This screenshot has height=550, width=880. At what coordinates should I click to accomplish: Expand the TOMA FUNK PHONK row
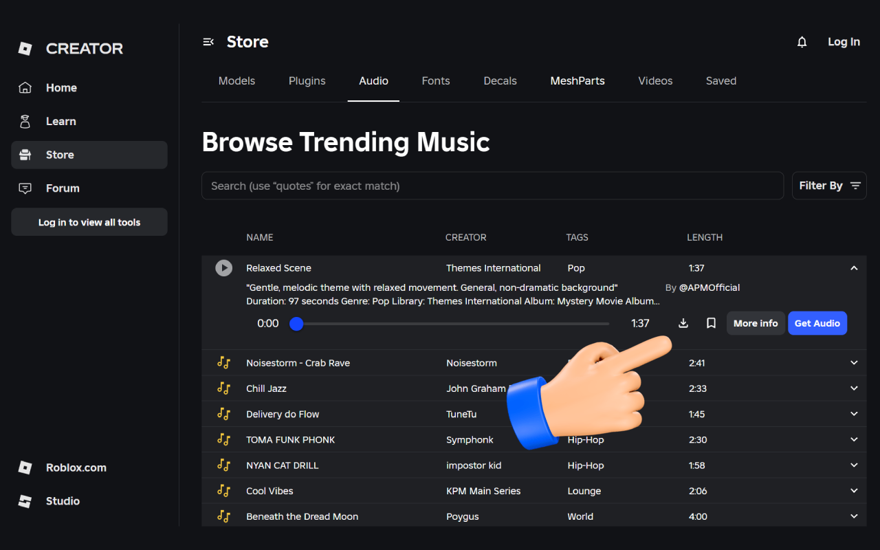pyautogui.click(x=854, y=439)
